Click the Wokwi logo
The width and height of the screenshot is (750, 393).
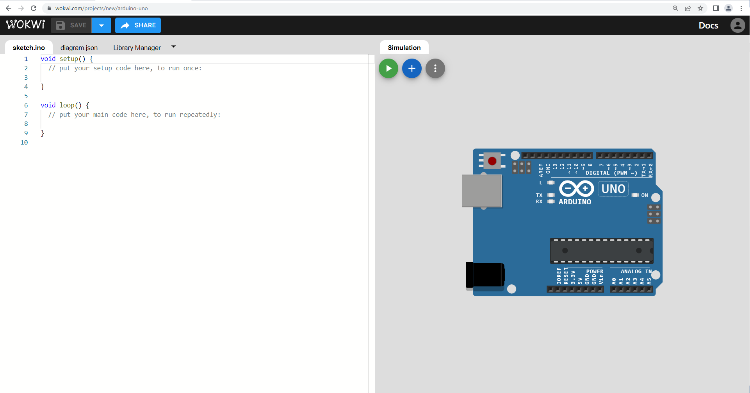point(25,25)
